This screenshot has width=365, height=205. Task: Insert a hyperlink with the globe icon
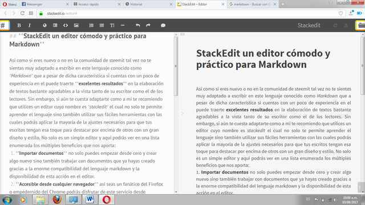(44, 25)
